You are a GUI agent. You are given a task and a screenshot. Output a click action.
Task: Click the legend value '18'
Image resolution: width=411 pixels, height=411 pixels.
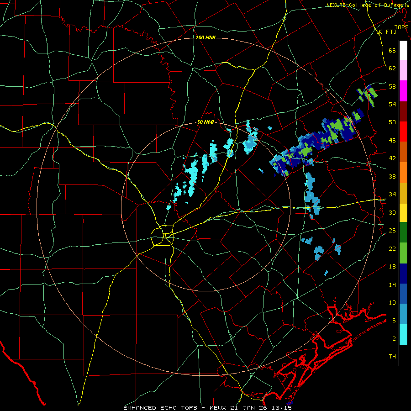392,267
